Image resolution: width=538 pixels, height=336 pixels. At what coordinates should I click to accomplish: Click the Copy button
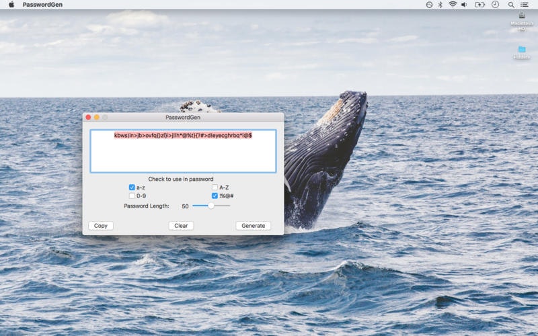click(100, 226)
